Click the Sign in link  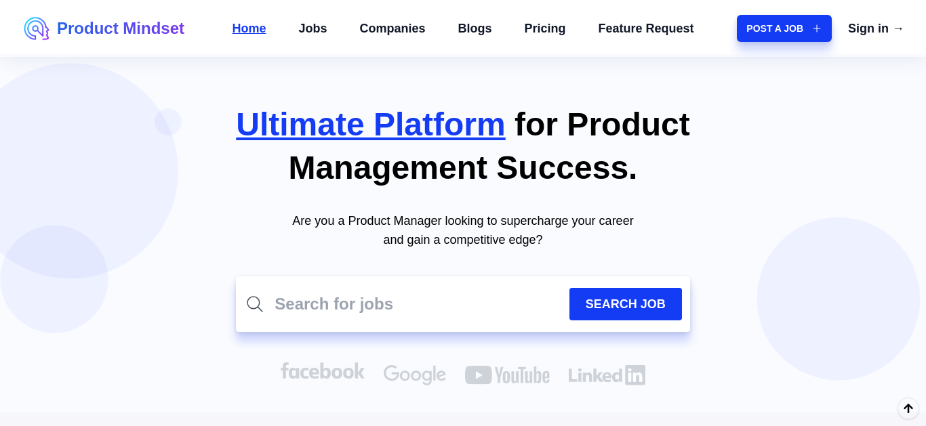click(x=876, y=28)
